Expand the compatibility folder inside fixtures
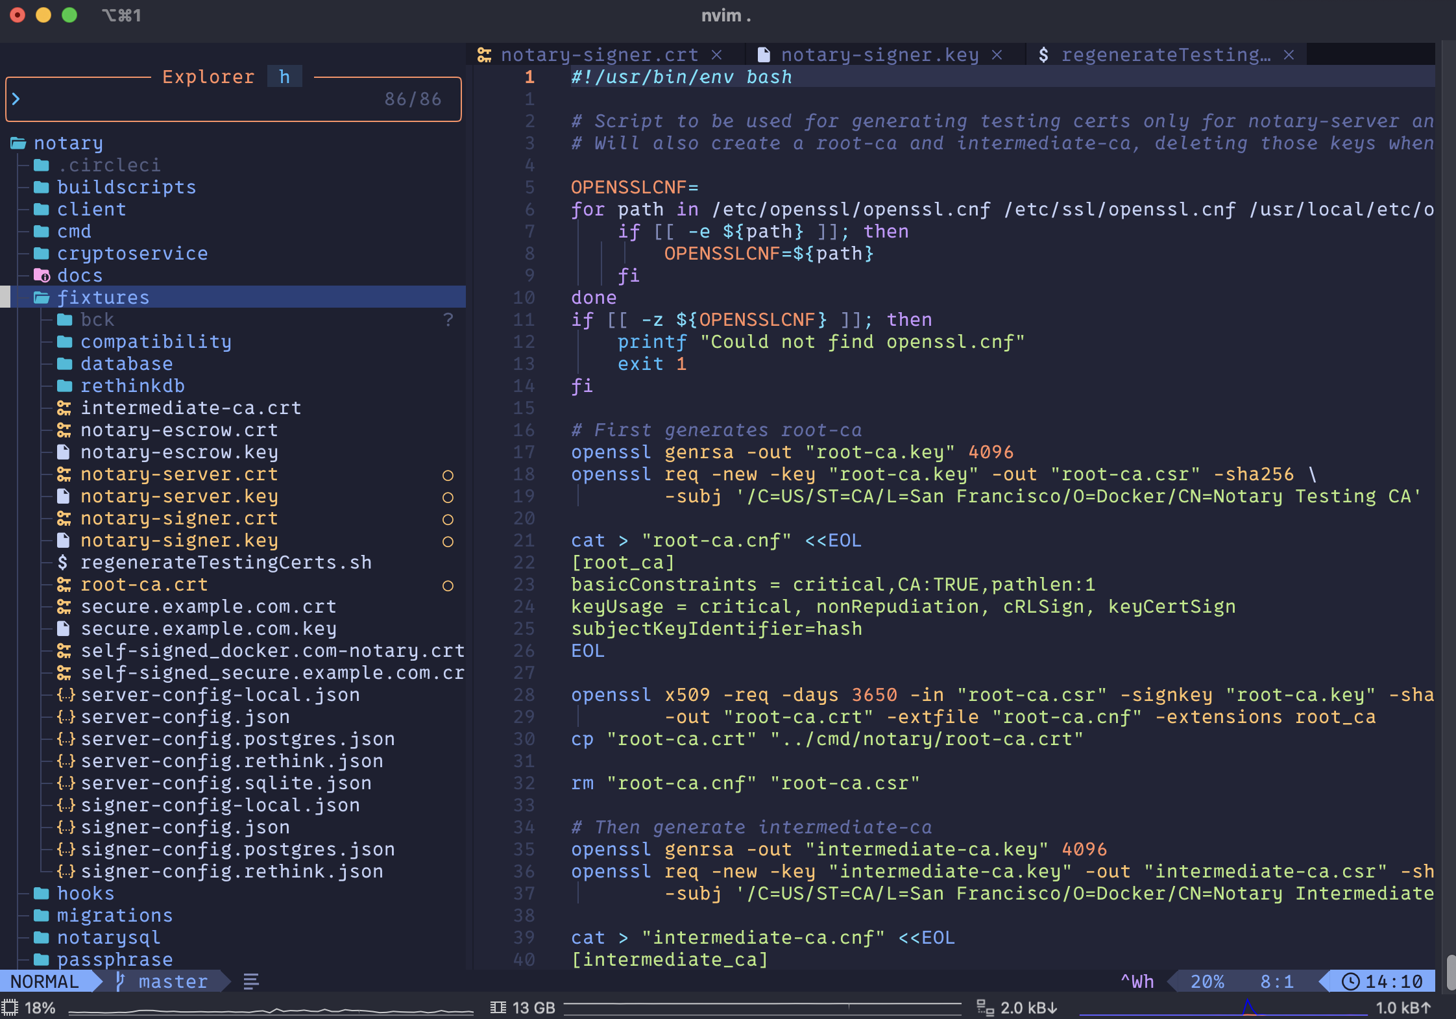 (156, 342)
